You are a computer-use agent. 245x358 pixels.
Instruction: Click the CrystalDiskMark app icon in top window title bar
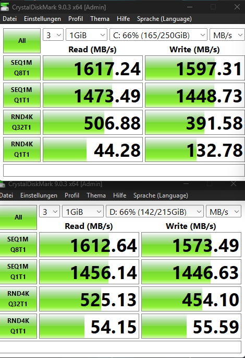tap(5, 7)
